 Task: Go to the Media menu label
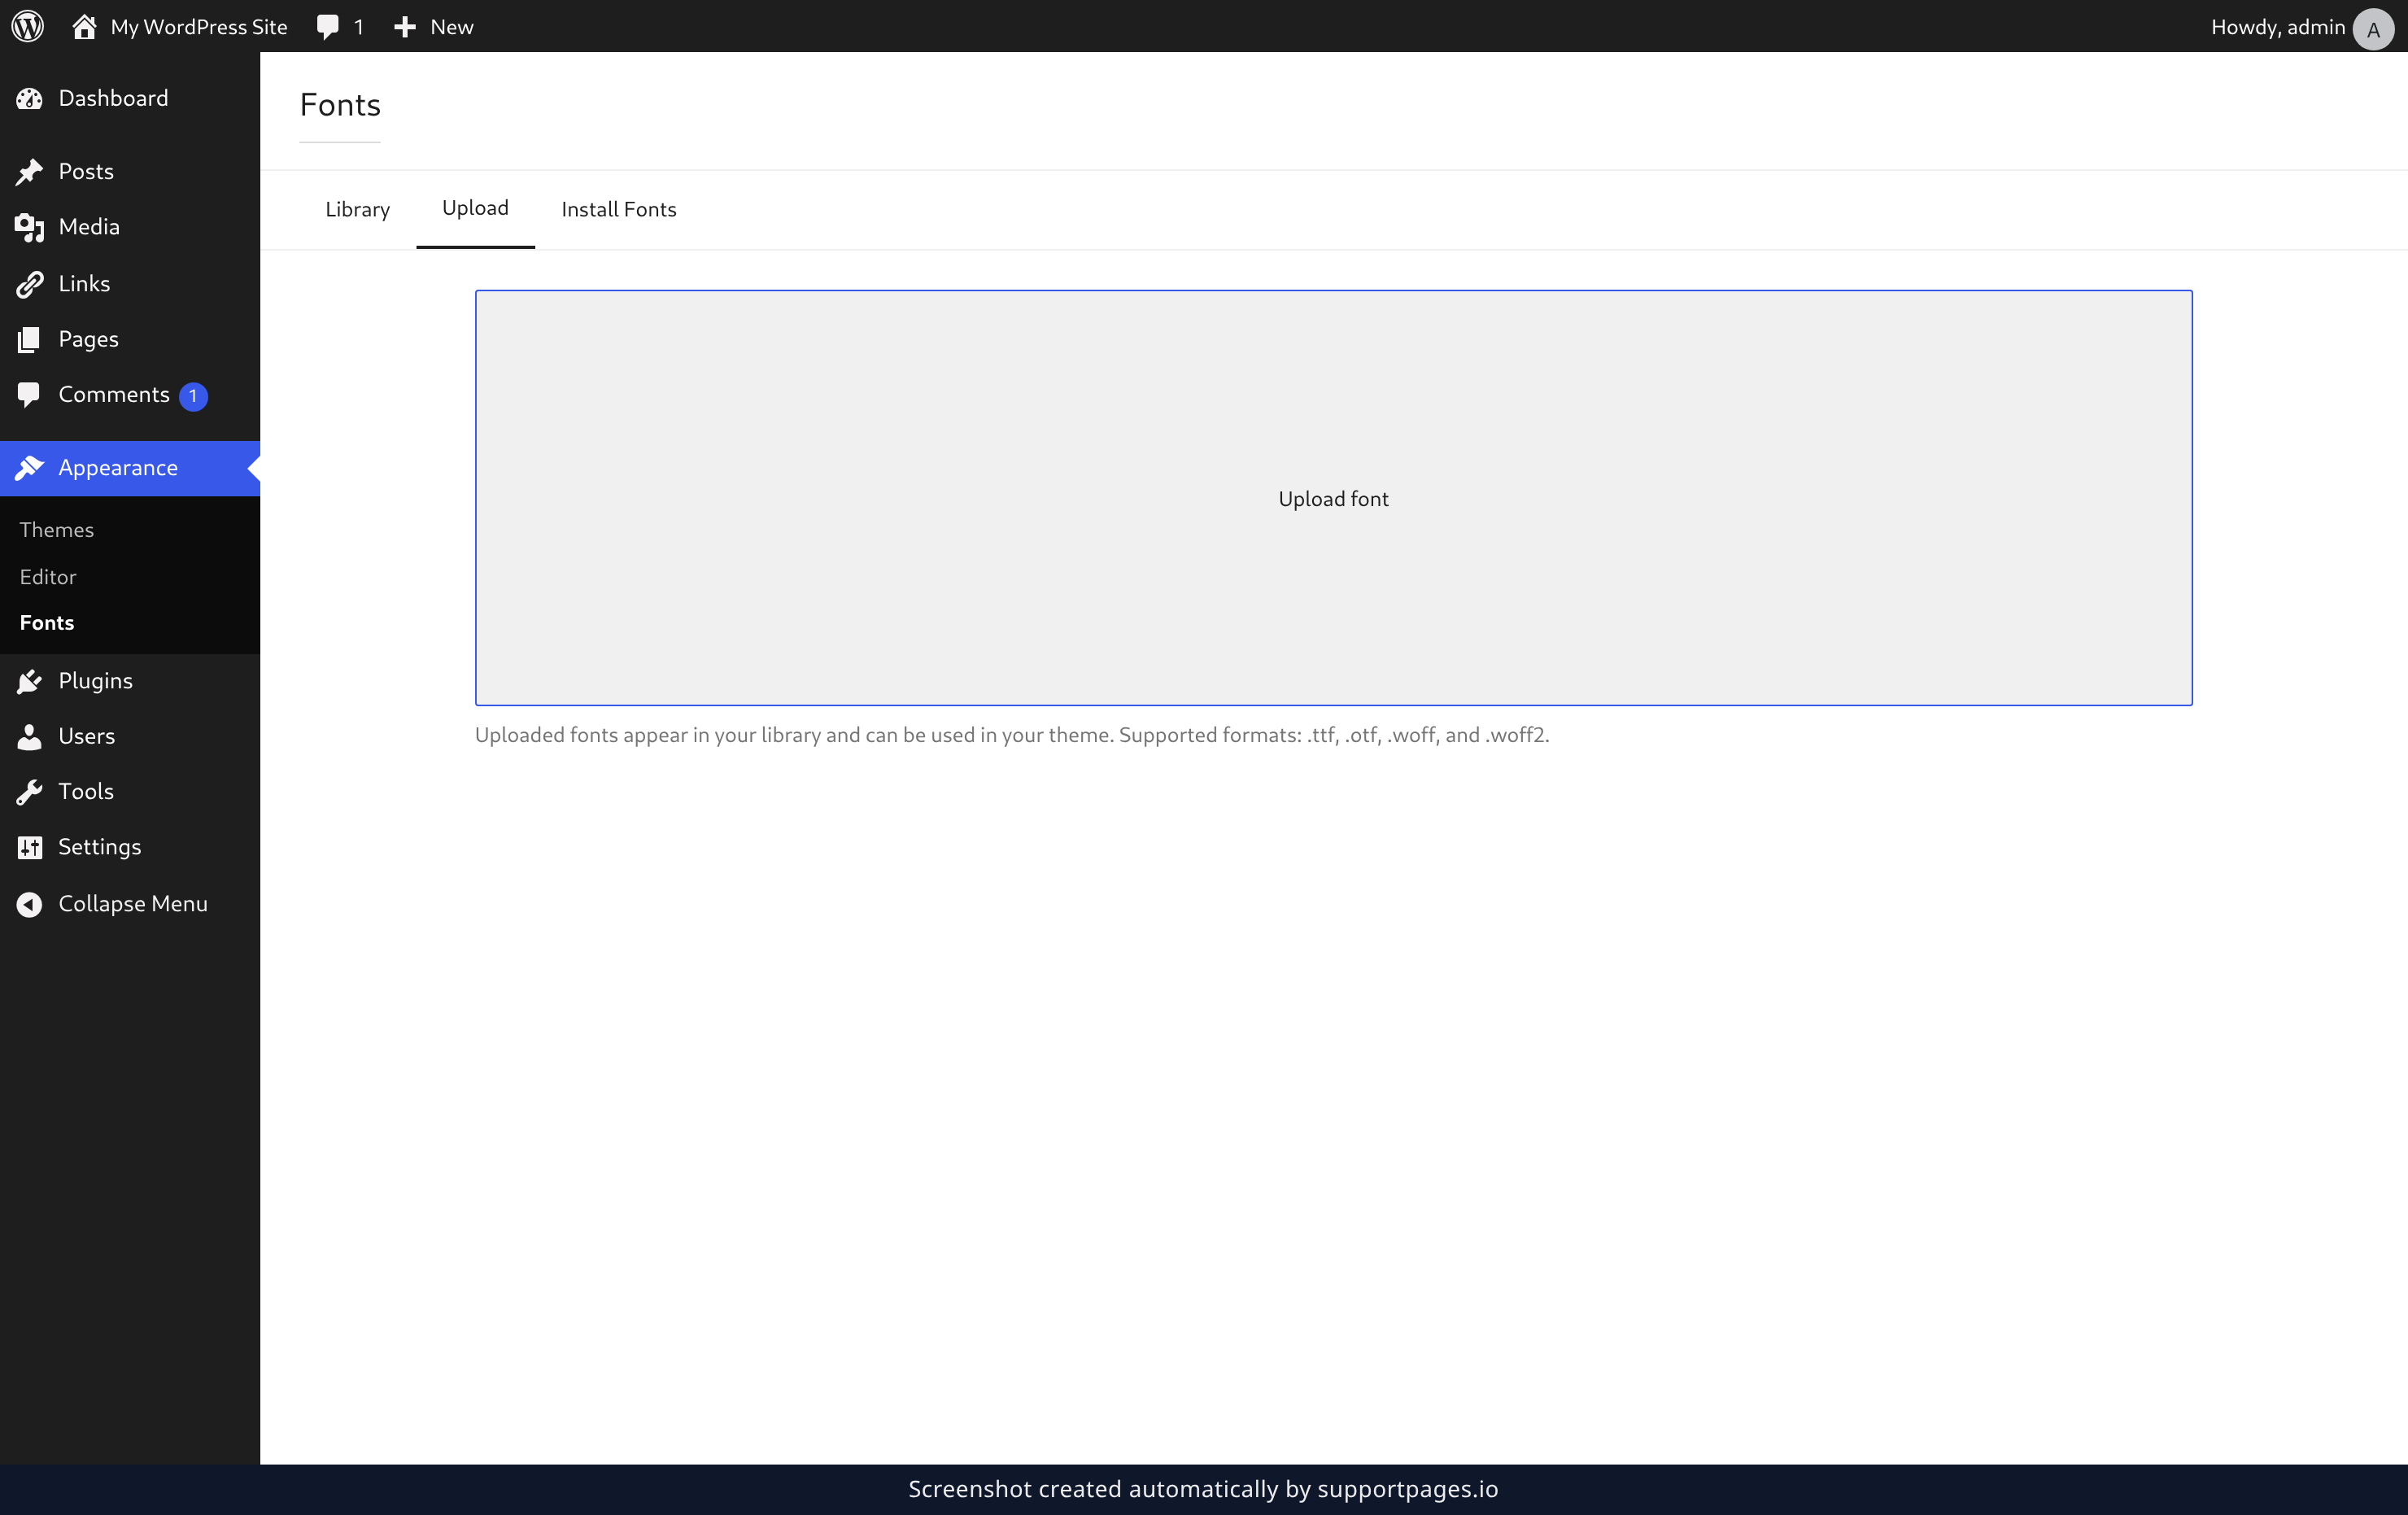pos(89,227)
